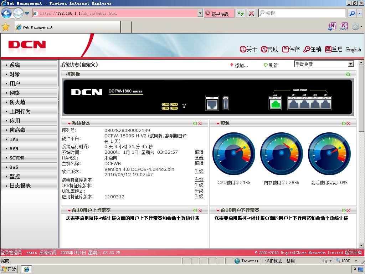
Task: Click 升级 next to URL库版本
Action: coord(199,191)
